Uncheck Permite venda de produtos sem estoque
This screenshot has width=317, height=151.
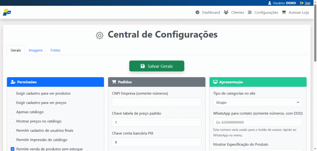13,149
